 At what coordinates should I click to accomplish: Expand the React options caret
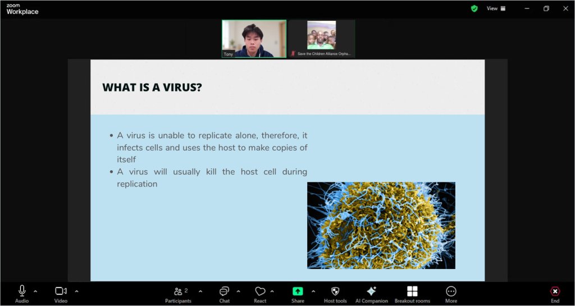click(x=272, y=291)
